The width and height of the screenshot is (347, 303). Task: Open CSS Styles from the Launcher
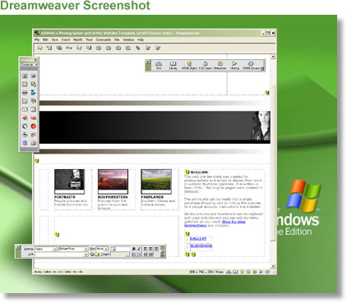coord(206,66)
